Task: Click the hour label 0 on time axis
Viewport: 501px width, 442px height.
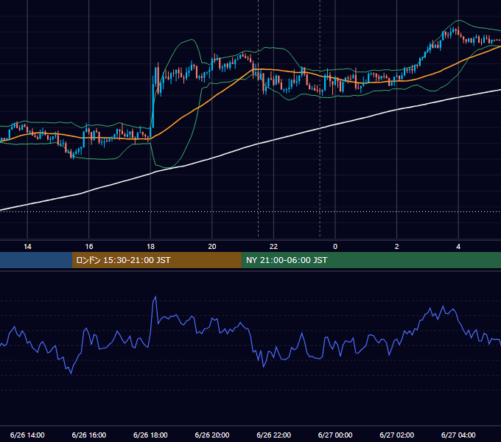Action: click(335, 247)
